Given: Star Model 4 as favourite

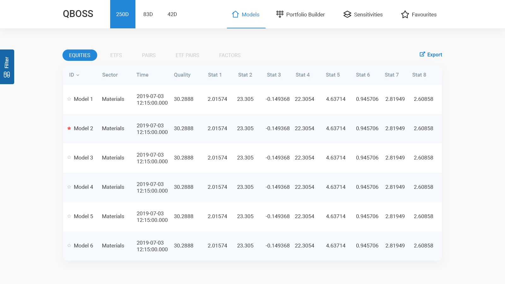Looking at the screenshot, I should [69, 187].
